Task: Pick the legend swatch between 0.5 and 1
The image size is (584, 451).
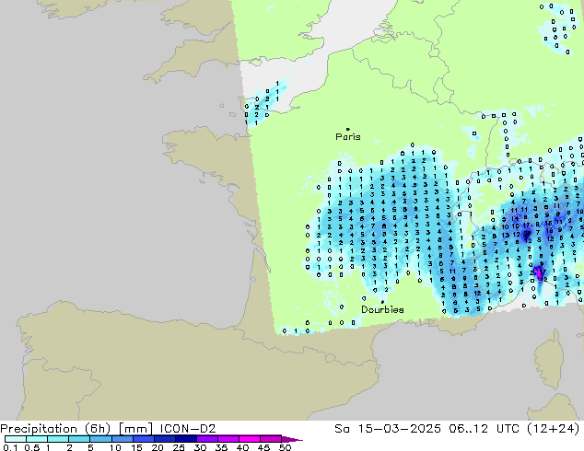Action: coord(37,439)
